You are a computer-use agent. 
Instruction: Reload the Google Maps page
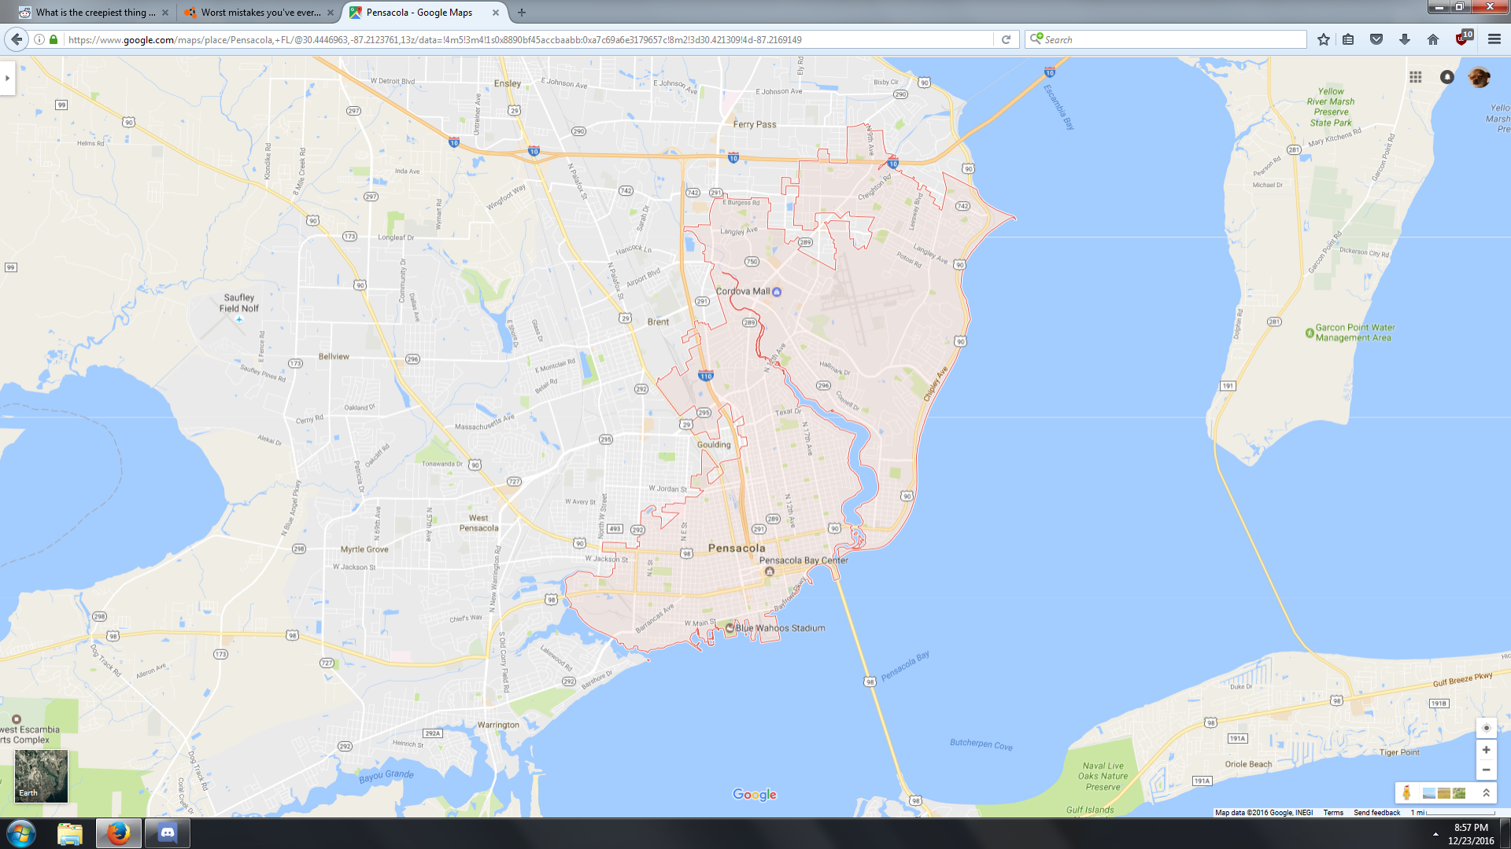(1006, 39)
